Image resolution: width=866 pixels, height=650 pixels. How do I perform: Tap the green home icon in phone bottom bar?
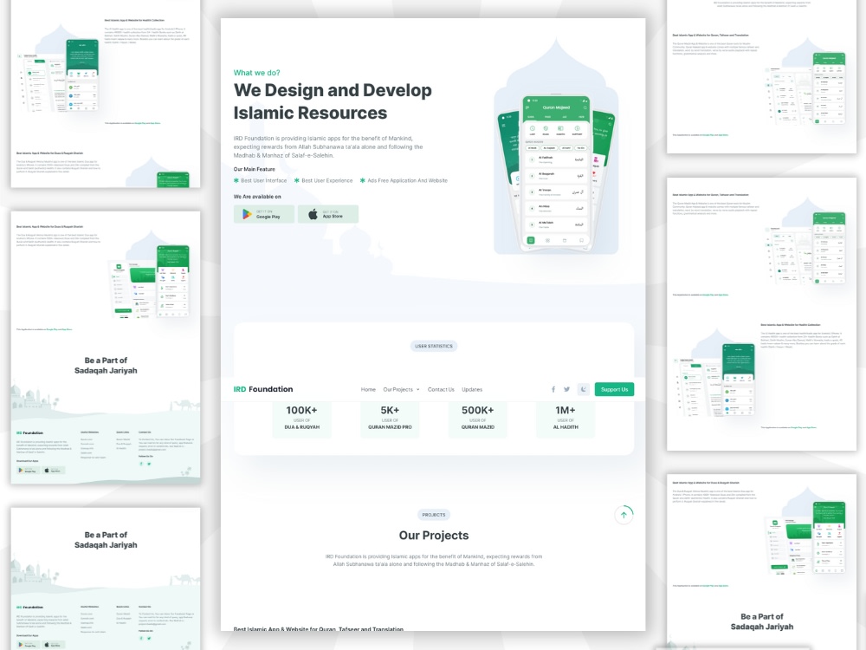[531, 240]
